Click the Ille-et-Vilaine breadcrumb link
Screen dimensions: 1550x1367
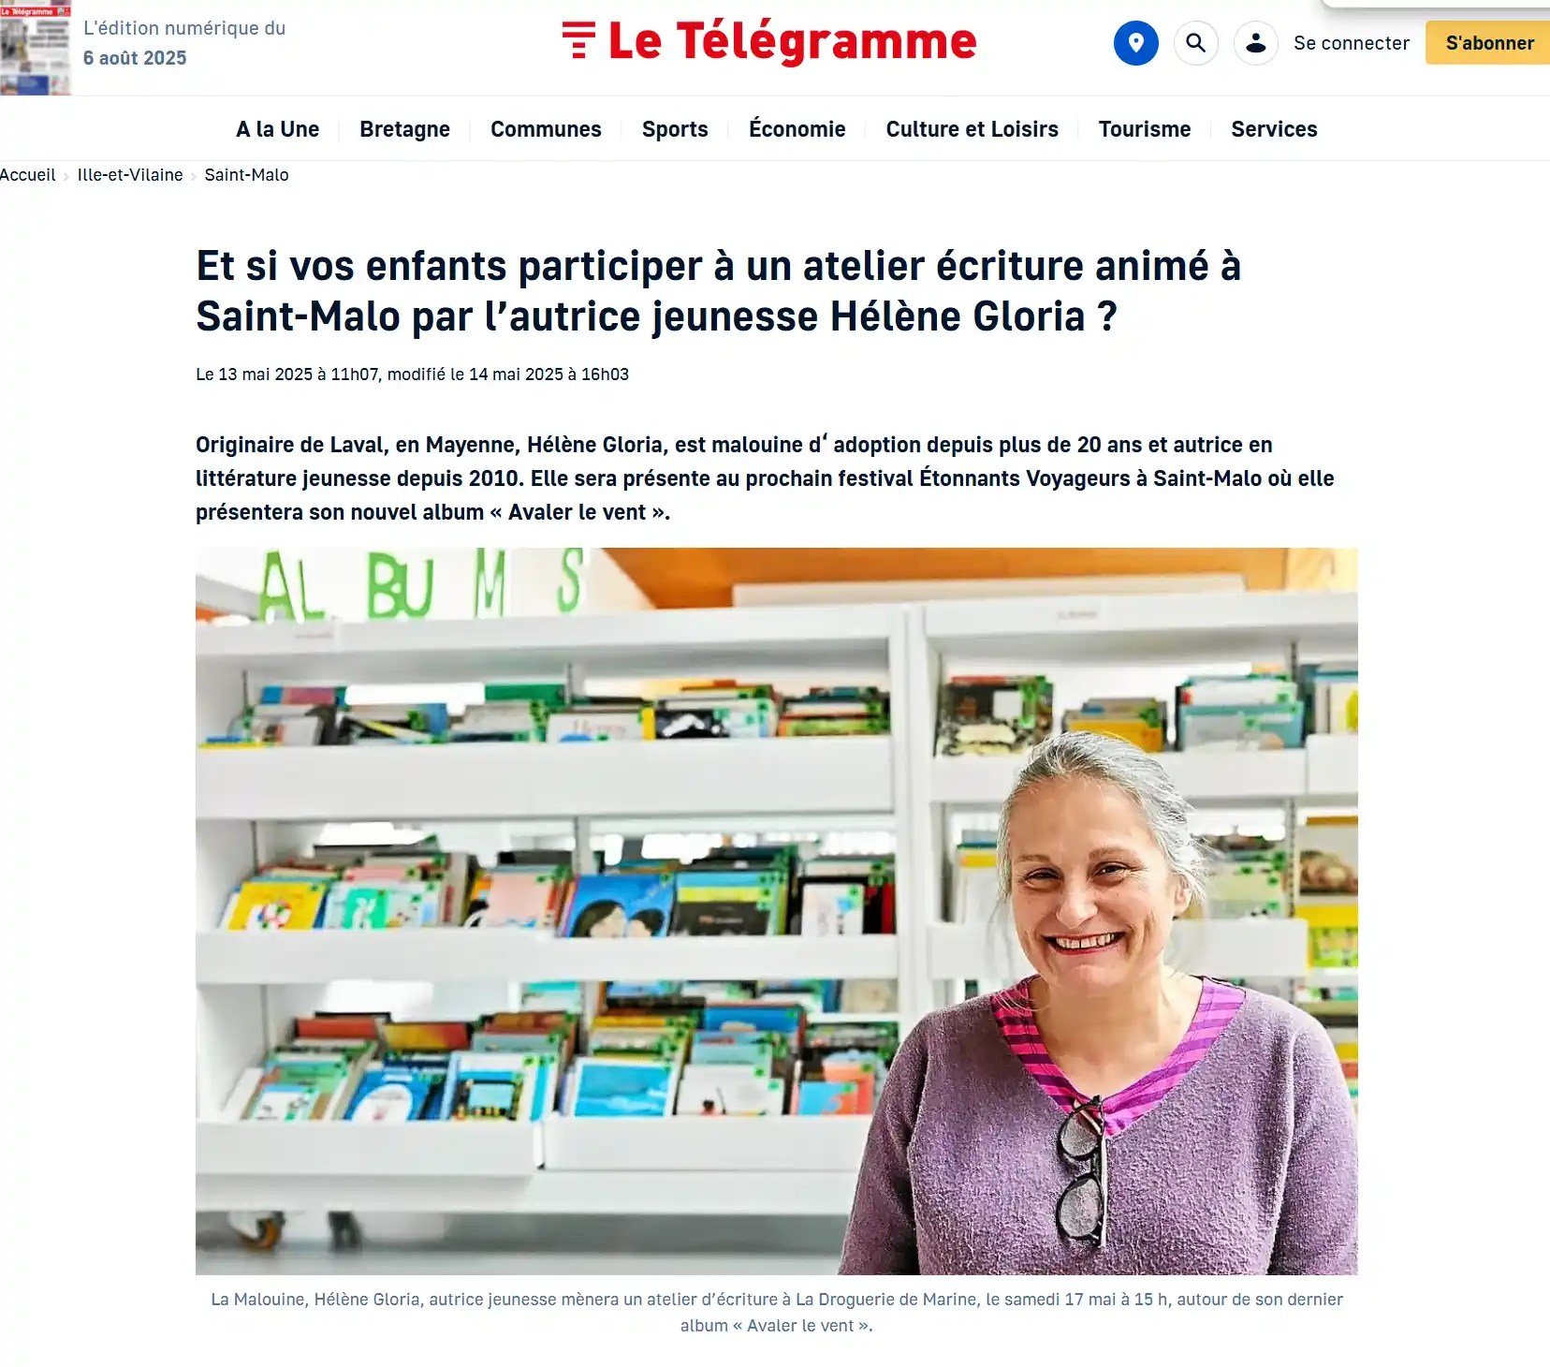tap(130, 175)
